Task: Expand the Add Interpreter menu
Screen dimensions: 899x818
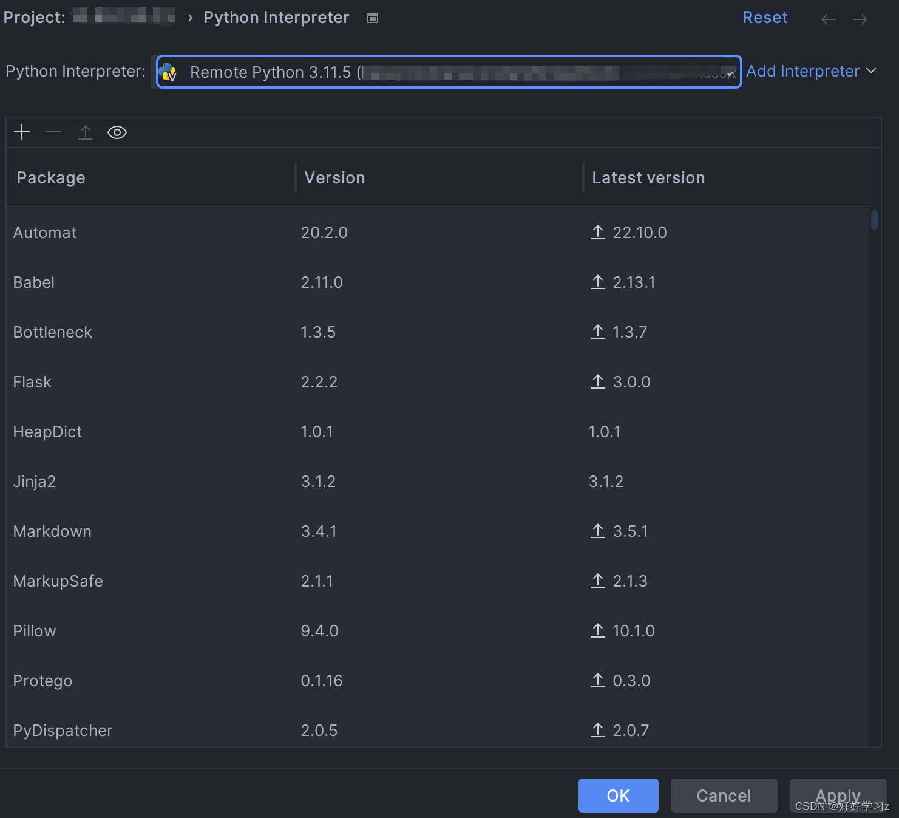Action: 812,71
